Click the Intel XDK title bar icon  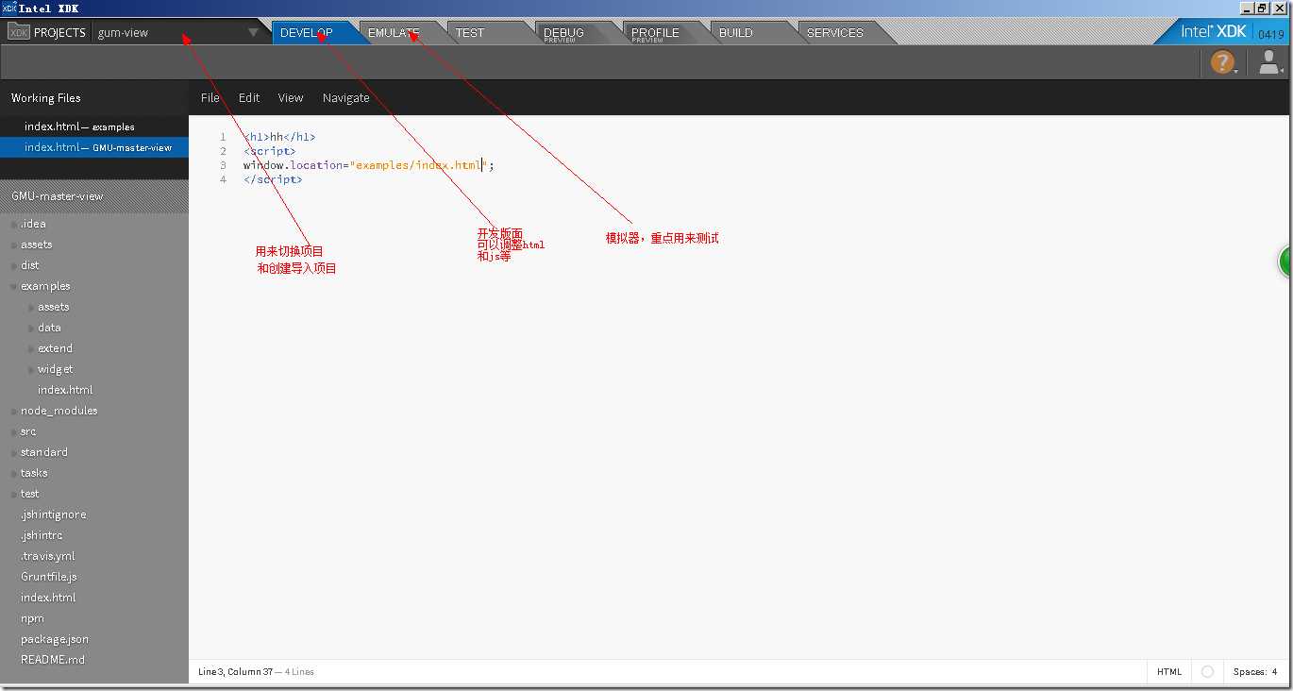tap(9, 8)
